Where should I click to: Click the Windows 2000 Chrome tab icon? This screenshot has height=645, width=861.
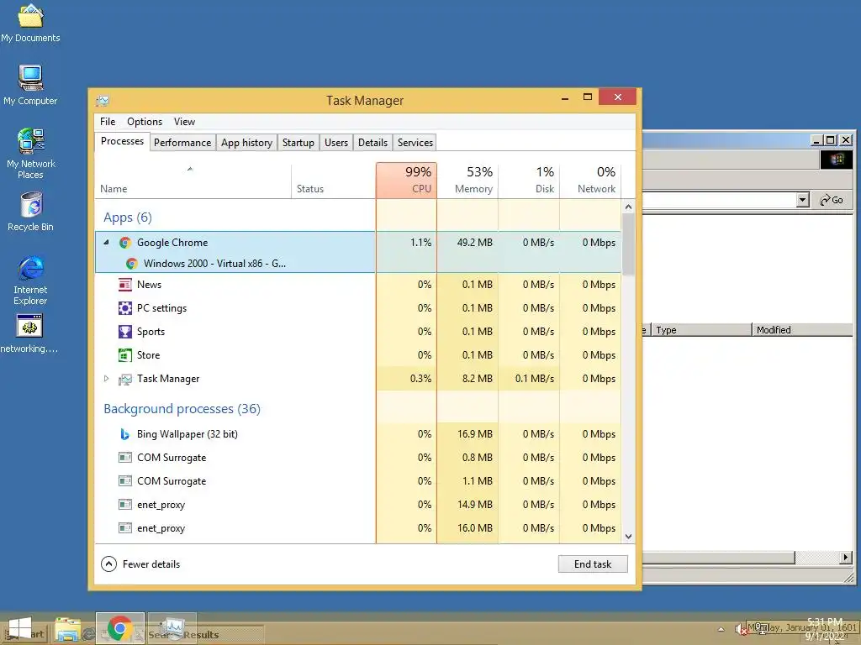(131, 264)
